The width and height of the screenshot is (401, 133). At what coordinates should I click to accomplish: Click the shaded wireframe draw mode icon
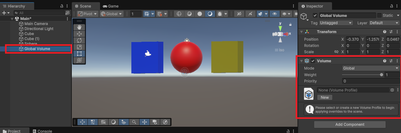coord(189,14)
